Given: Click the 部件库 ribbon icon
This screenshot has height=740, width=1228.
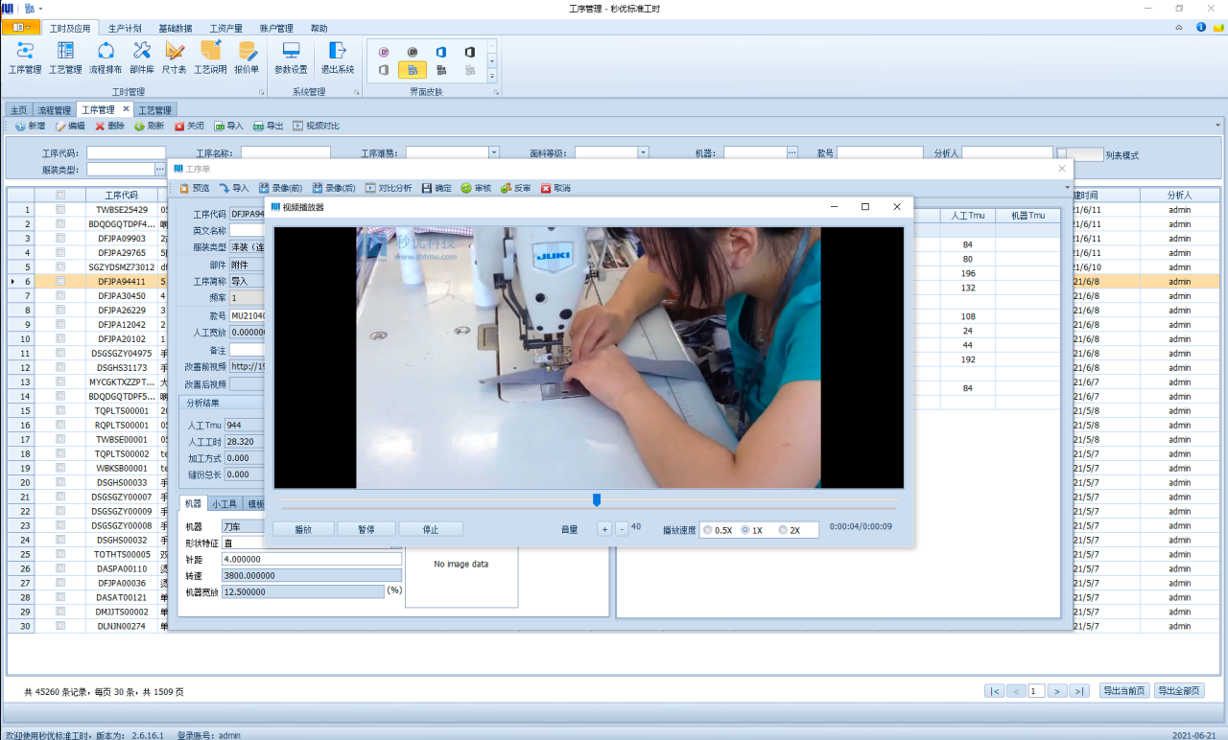Looking at the screenshot, I should tap(142, 57).
